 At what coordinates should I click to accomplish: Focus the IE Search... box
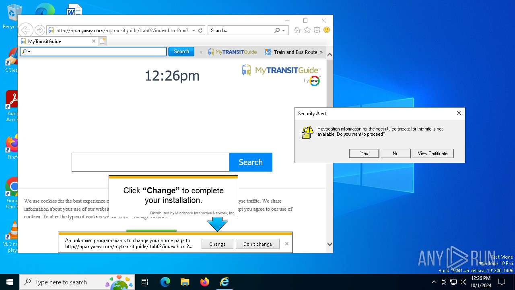click(241, 30)
